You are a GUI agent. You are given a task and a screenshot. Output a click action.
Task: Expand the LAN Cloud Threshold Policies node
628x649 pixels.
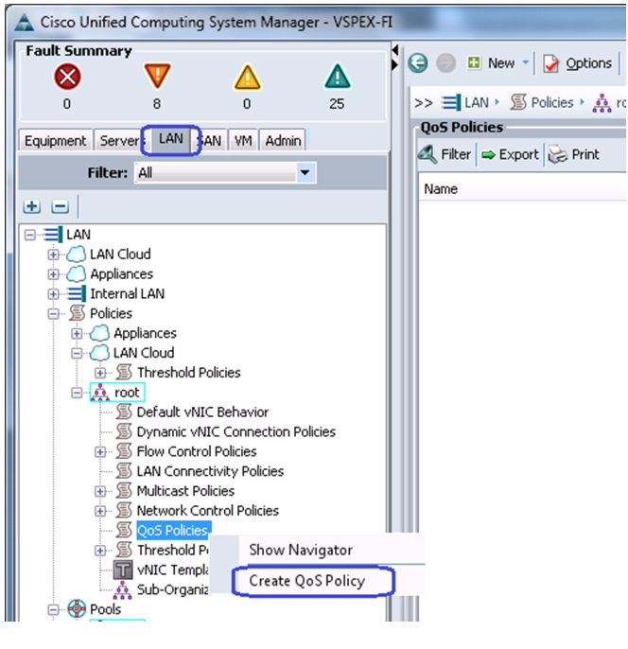coord(100,373)
